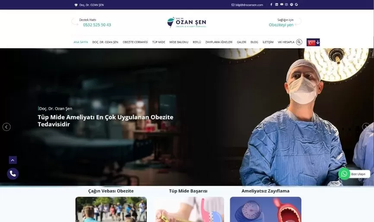Viewport: 374px width, 222px height.
Task: Click the Ozan Şen logo
Action: (187, 22)
